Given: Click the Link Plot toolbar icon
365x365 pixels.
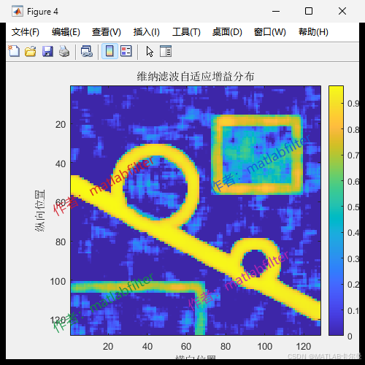Looking at the screenshot, I should [x=87, y=51].
